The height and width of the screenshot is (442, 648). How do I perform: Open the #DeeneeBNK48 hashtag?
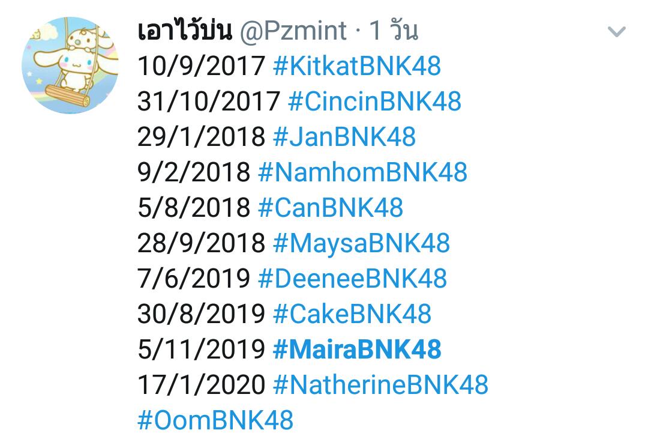(x=352, y=279)
